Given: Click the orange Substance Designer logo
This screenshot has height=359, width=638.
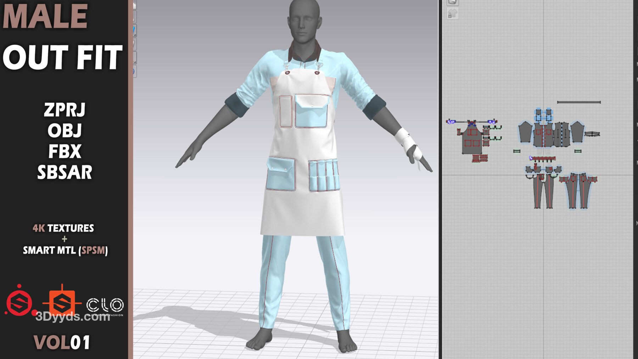Looking at the screenshot, I should point(62,303).
